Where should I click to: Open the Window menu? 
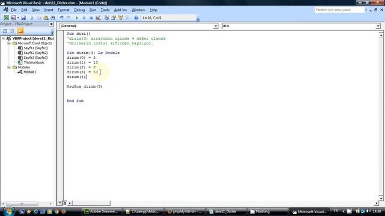point(138,10)
